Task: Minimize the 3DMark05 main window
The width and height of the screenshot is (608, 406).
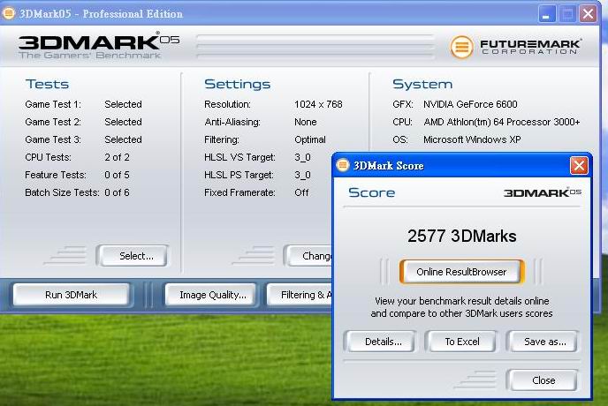Action: 547,14
